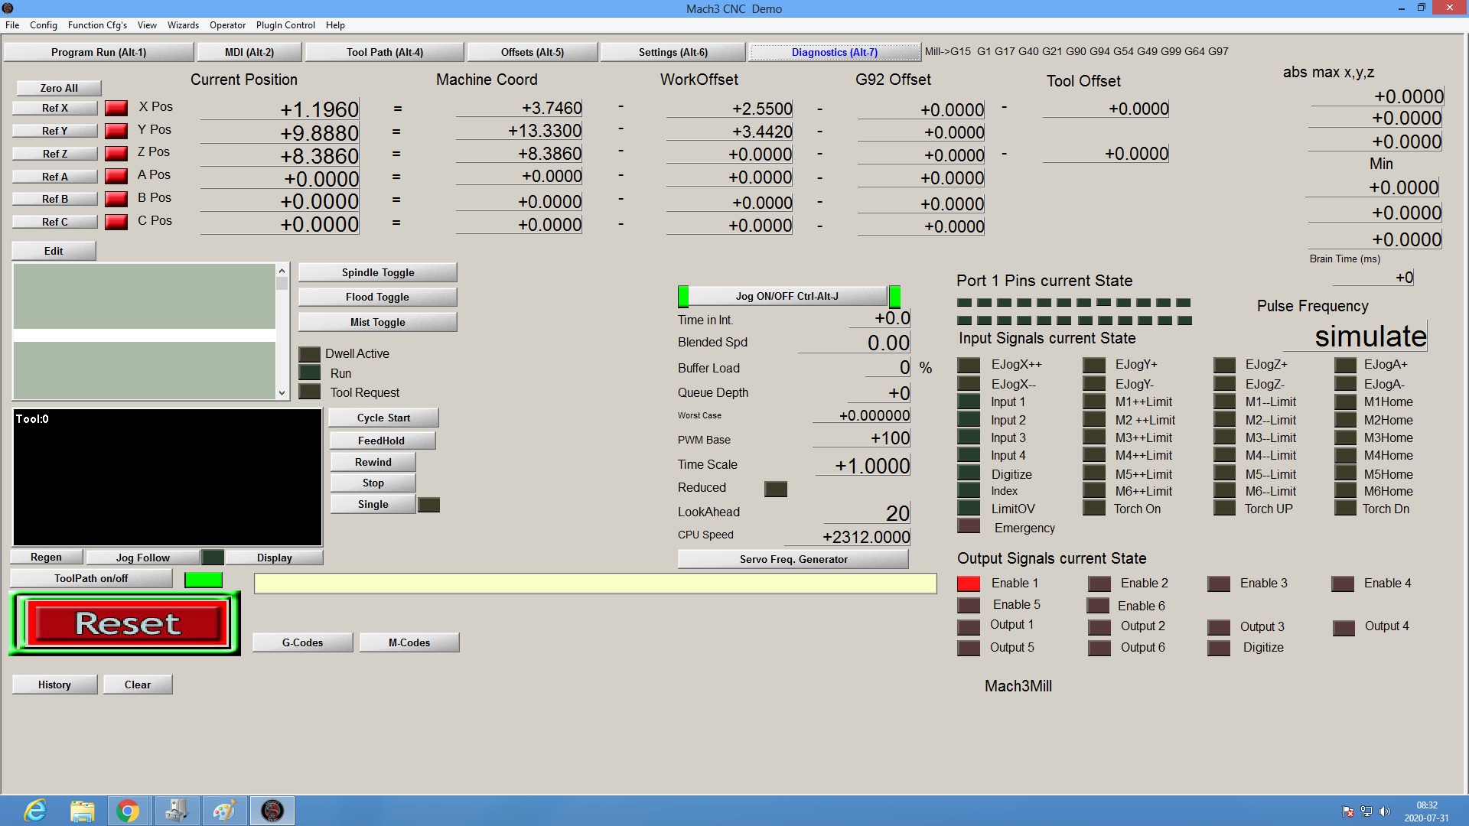
Task: Click the EJogX++ signal LED
Action: pyautogui.click(x=969, y=365)
